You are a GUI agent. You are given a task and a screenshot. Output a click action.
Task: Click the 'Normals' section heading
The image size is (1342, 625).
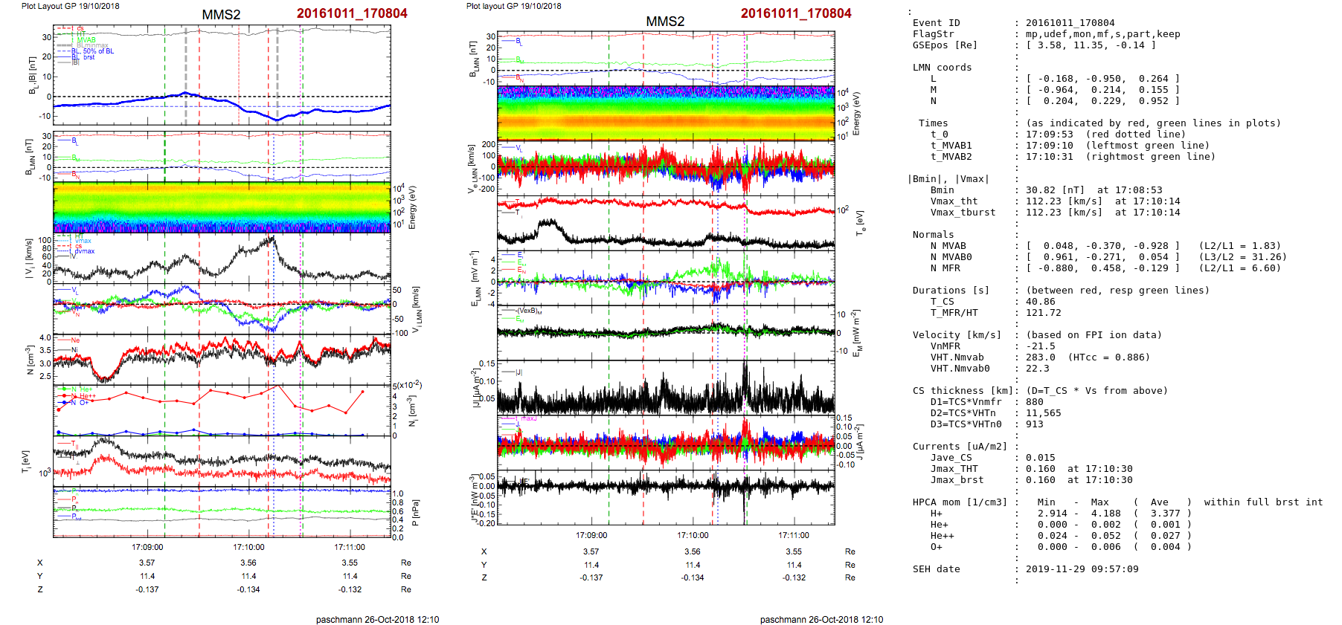coord(933,235)
